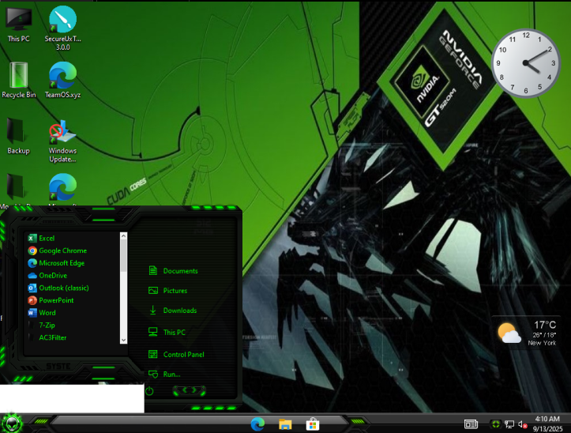Click the Excel icon in the app list
This screenshot has width=571, height=433.
[x=32, y=239]
